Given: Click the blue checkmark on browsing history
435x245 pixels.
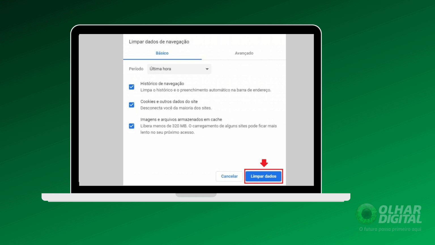Looking at the screenshot, I should (131, 87).
